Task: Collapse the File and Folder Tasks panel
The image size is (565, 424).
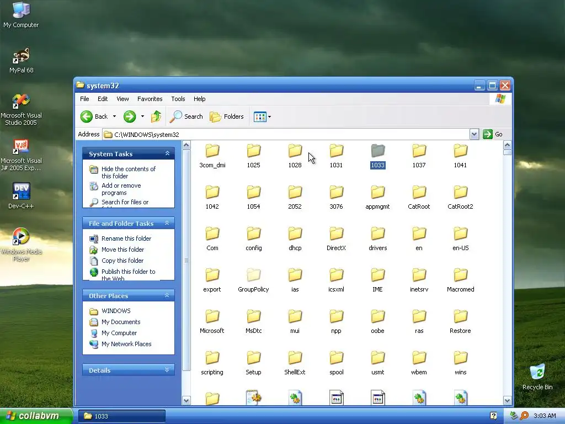Action: (167, 223)
